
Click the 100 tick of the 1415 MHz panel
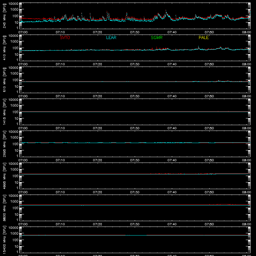(15, 112)
